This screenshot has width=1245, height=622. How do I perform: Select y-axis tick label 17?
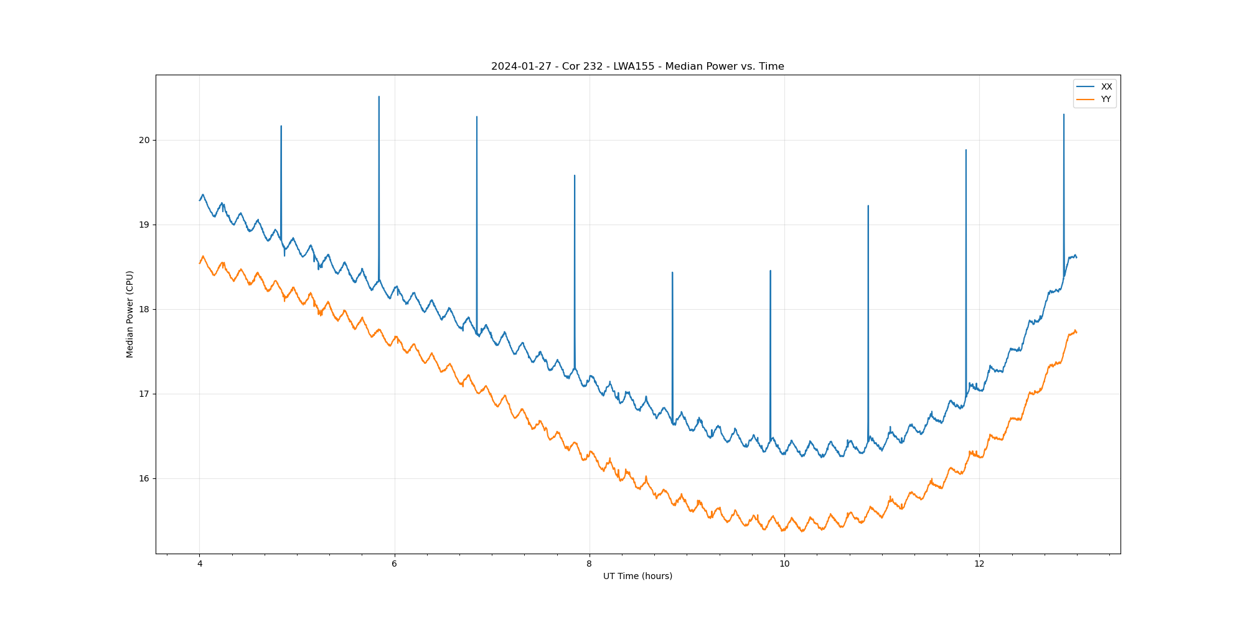coord(144,394)
